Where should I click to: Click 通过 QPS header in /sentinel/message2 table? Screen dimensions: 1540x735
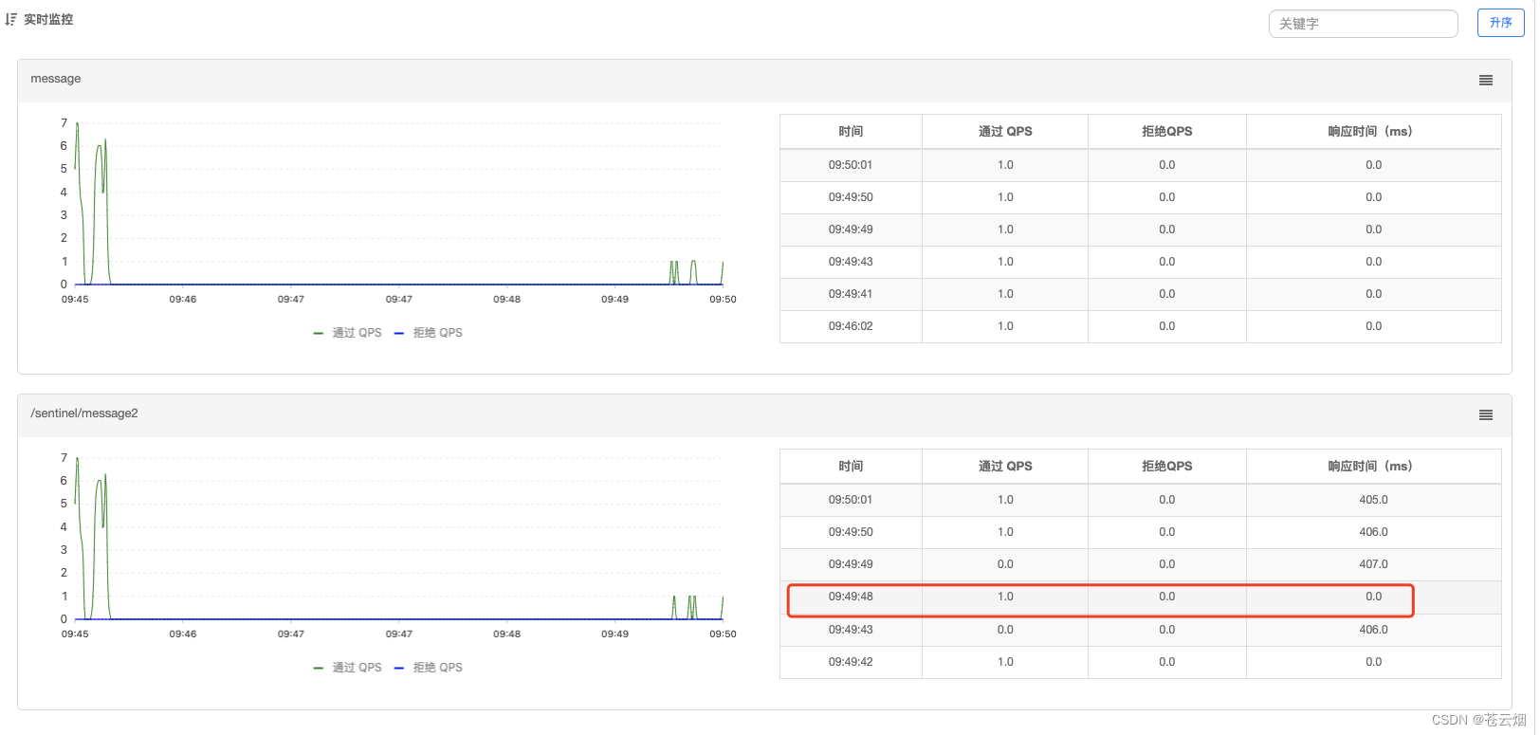click(1005, 467)
